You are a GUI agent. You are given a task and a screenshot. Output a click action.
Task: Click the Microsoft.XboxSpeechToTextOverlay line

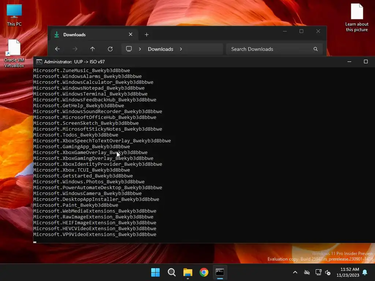[102, 141]
